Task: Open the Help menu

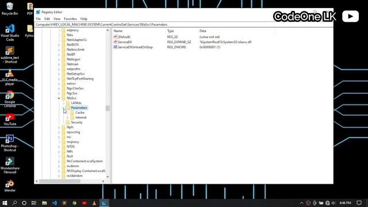Action: [x=84, y=19]
